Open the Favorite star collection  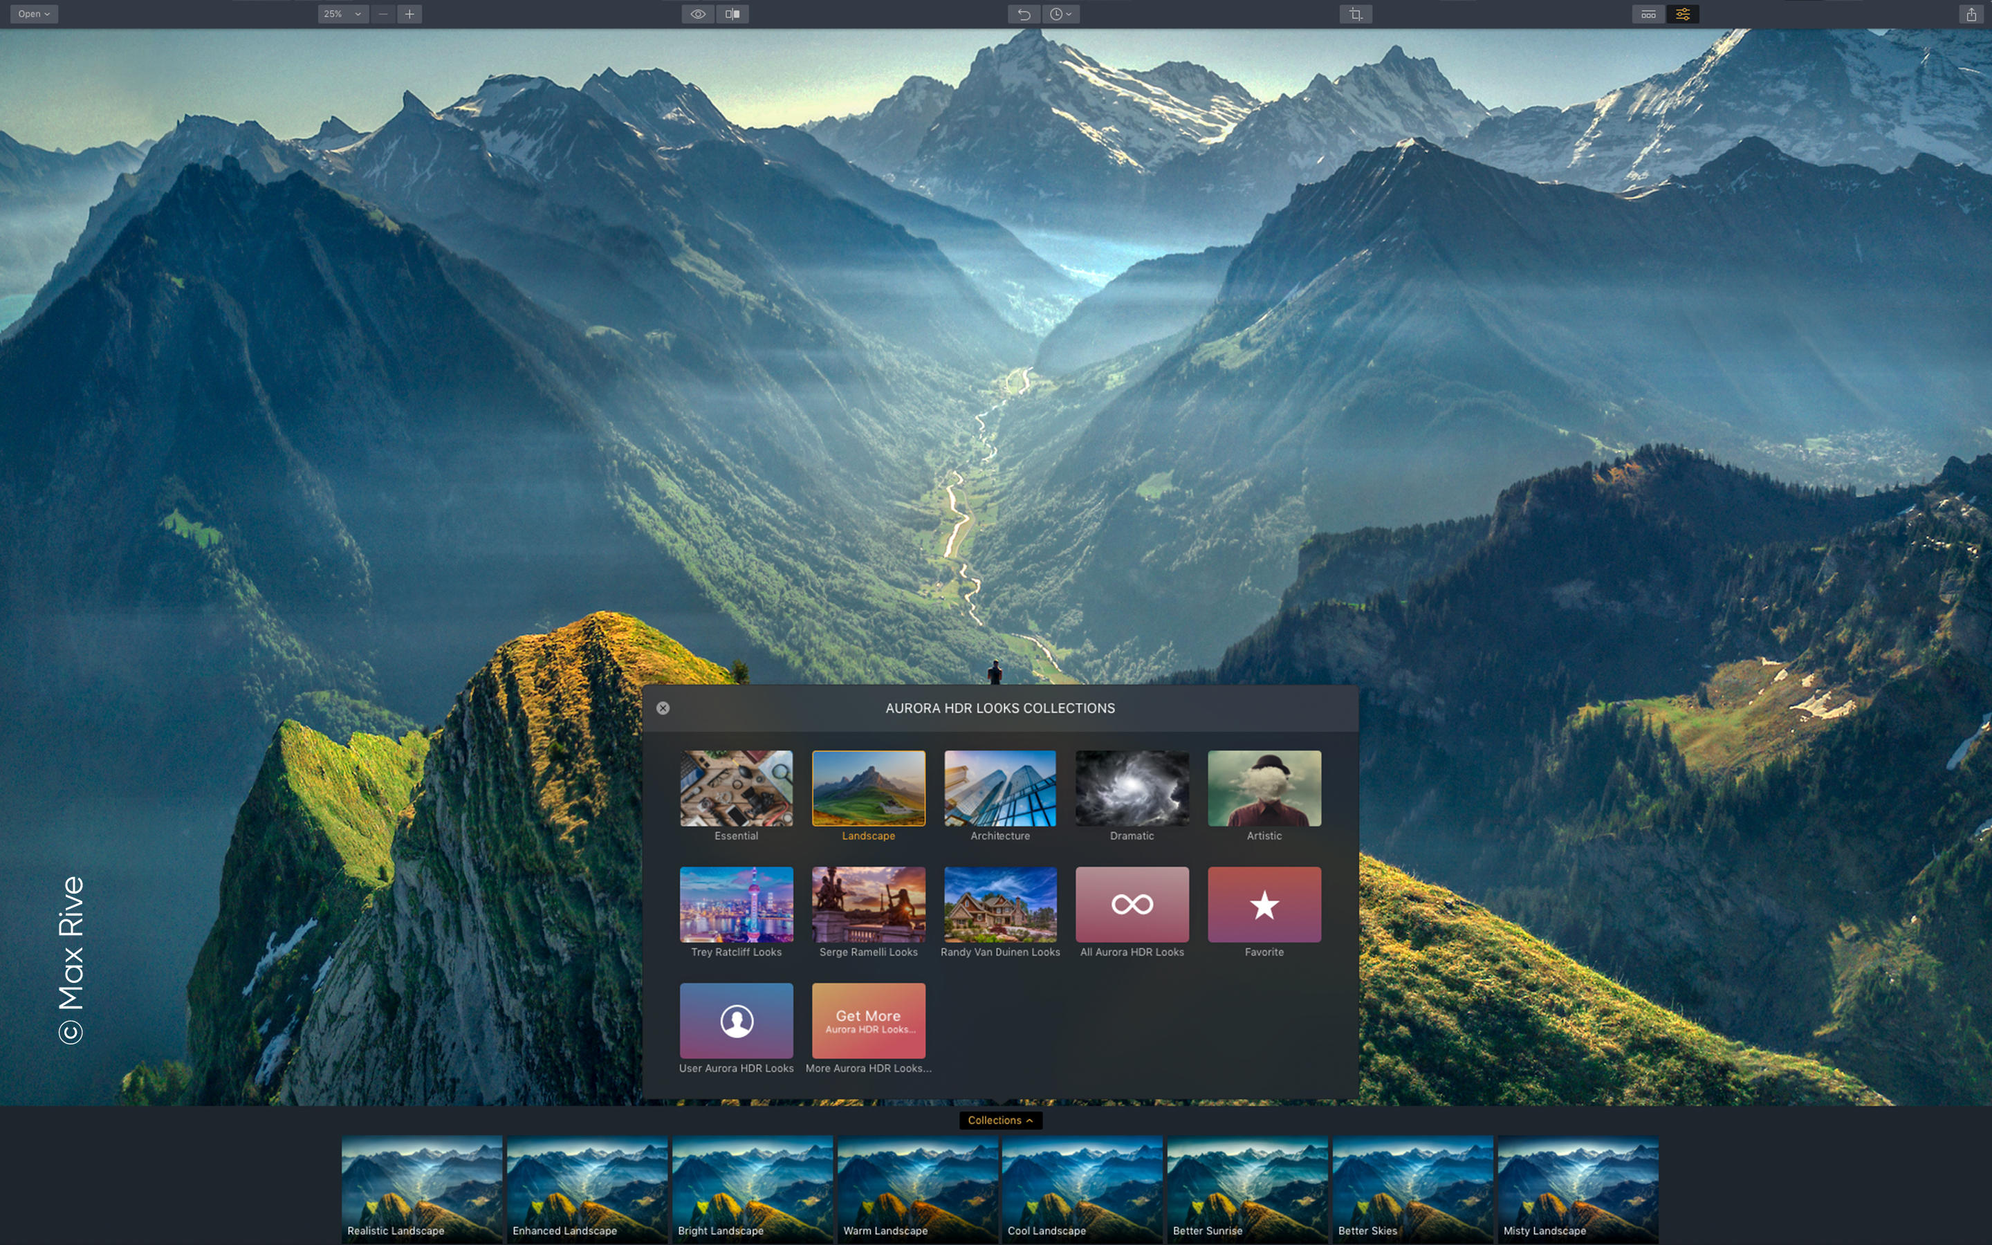click(x=1264, y=903)
